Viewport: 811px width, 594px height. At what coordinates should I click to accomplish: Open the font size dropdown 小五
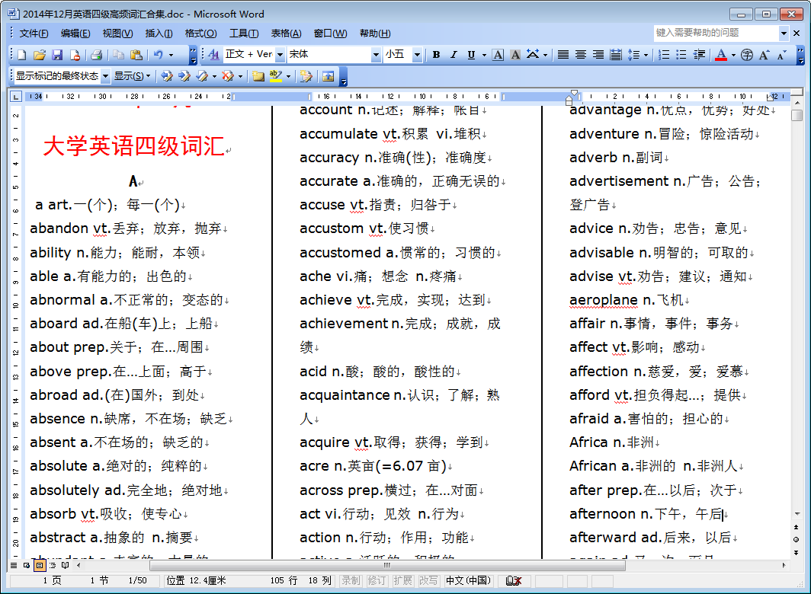click(418, 54)
